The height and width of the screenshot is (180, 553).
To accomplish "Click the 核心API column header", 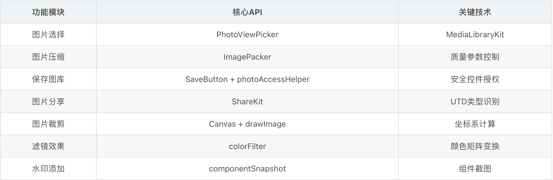I will pyautogui.click(x=247, y=12).
